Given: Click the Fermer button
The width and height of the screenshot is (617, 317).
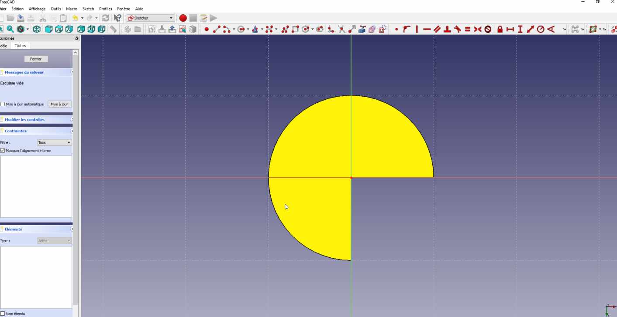Looking at the screenshot, I should [x=36, y=59].
